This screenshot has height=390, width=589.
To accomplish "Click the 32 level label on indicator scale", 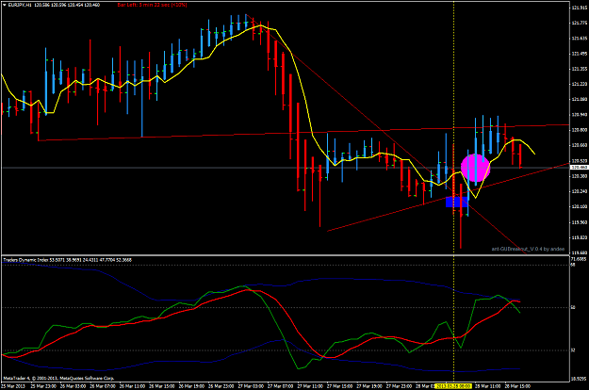I will [x=573, y=350].
